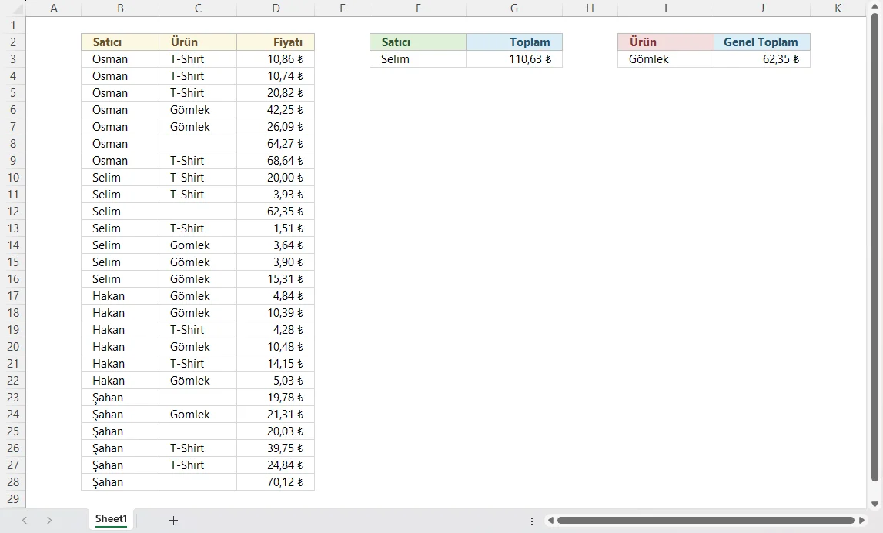883x533 pixels.
Task: Select column D header
Action: [x=276, y=8]
